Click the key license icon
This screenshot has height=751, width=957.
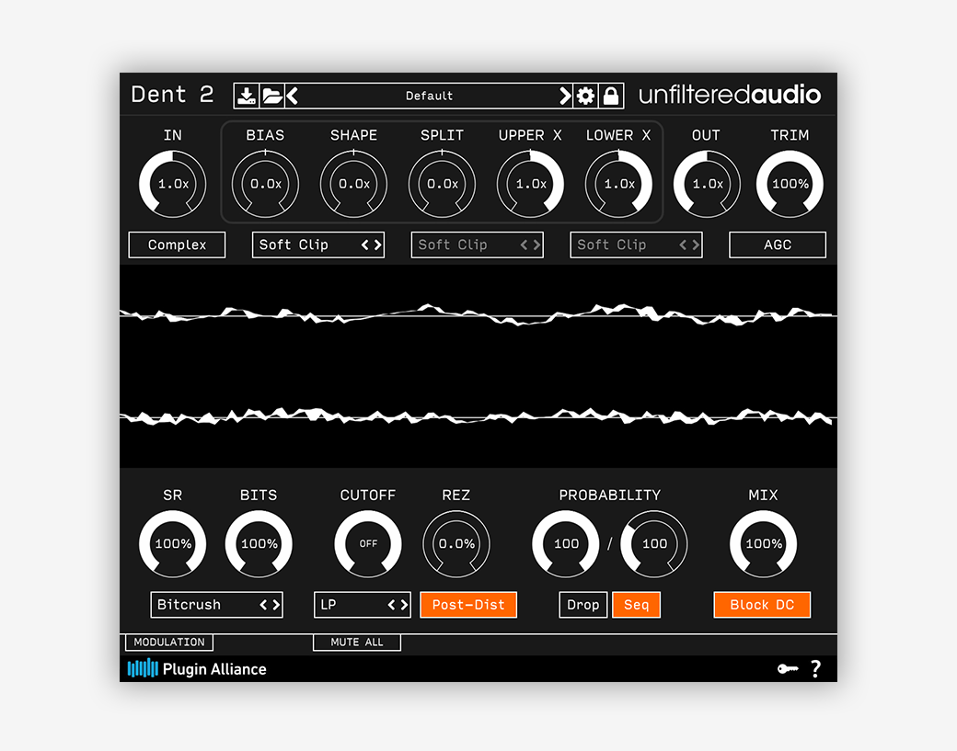[x=788, y=669]
